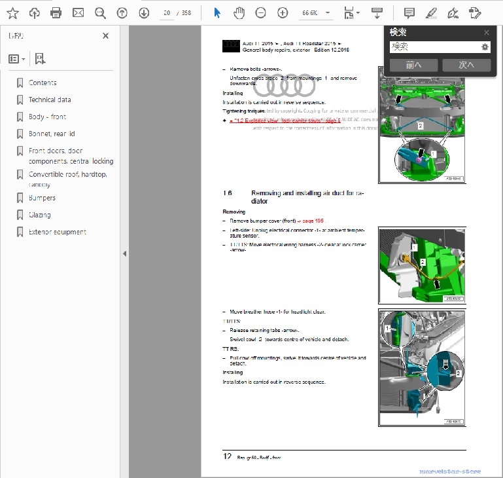This screenshot has width=503, height=478.
Task: Open the sign document pen tool
Action: 453,13
